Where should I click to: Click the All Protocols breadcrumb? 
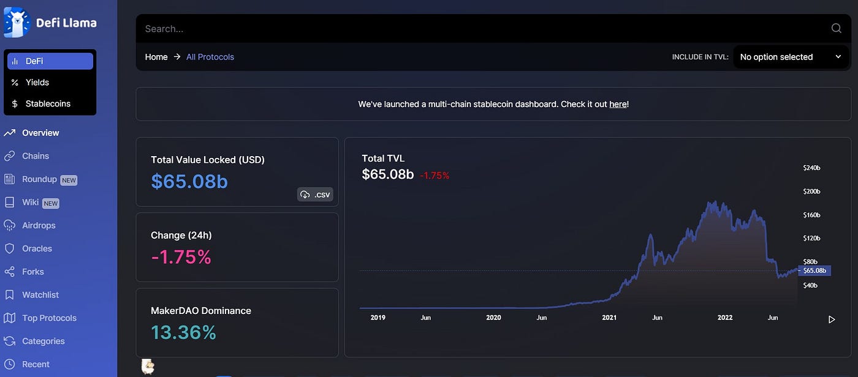210,57
